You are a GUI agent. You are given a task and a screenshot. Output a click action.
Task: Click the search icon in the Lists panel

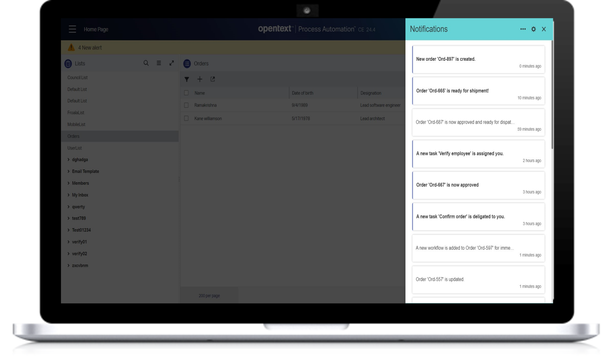pos(146,63)
